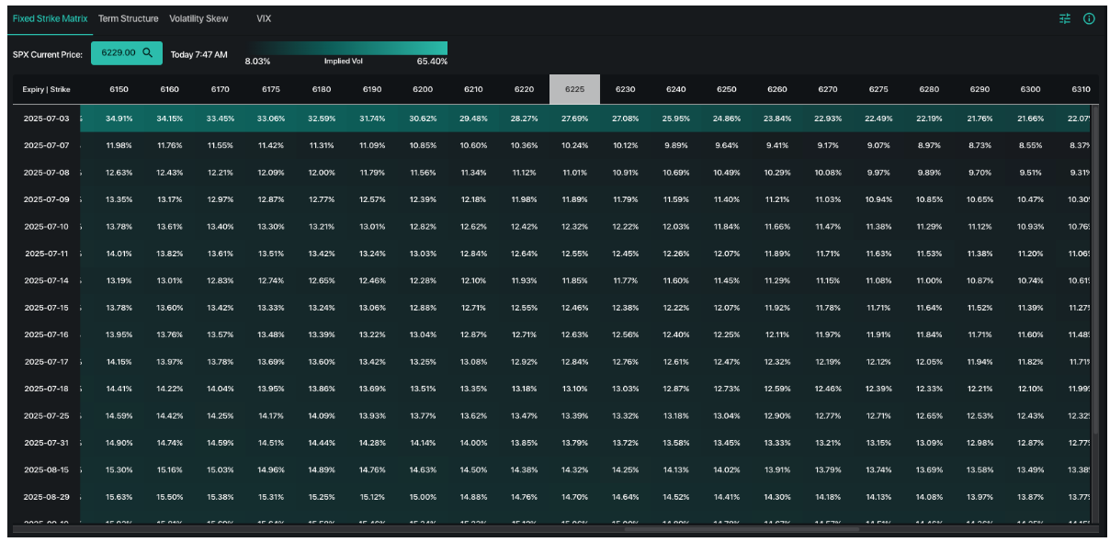Click the Implied Vol gradient bar
Viewport: 1110px width, 542px height.
click(346, 48)
